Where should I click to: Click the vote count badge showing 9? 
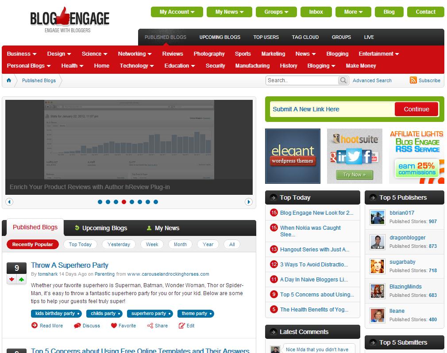16,268
